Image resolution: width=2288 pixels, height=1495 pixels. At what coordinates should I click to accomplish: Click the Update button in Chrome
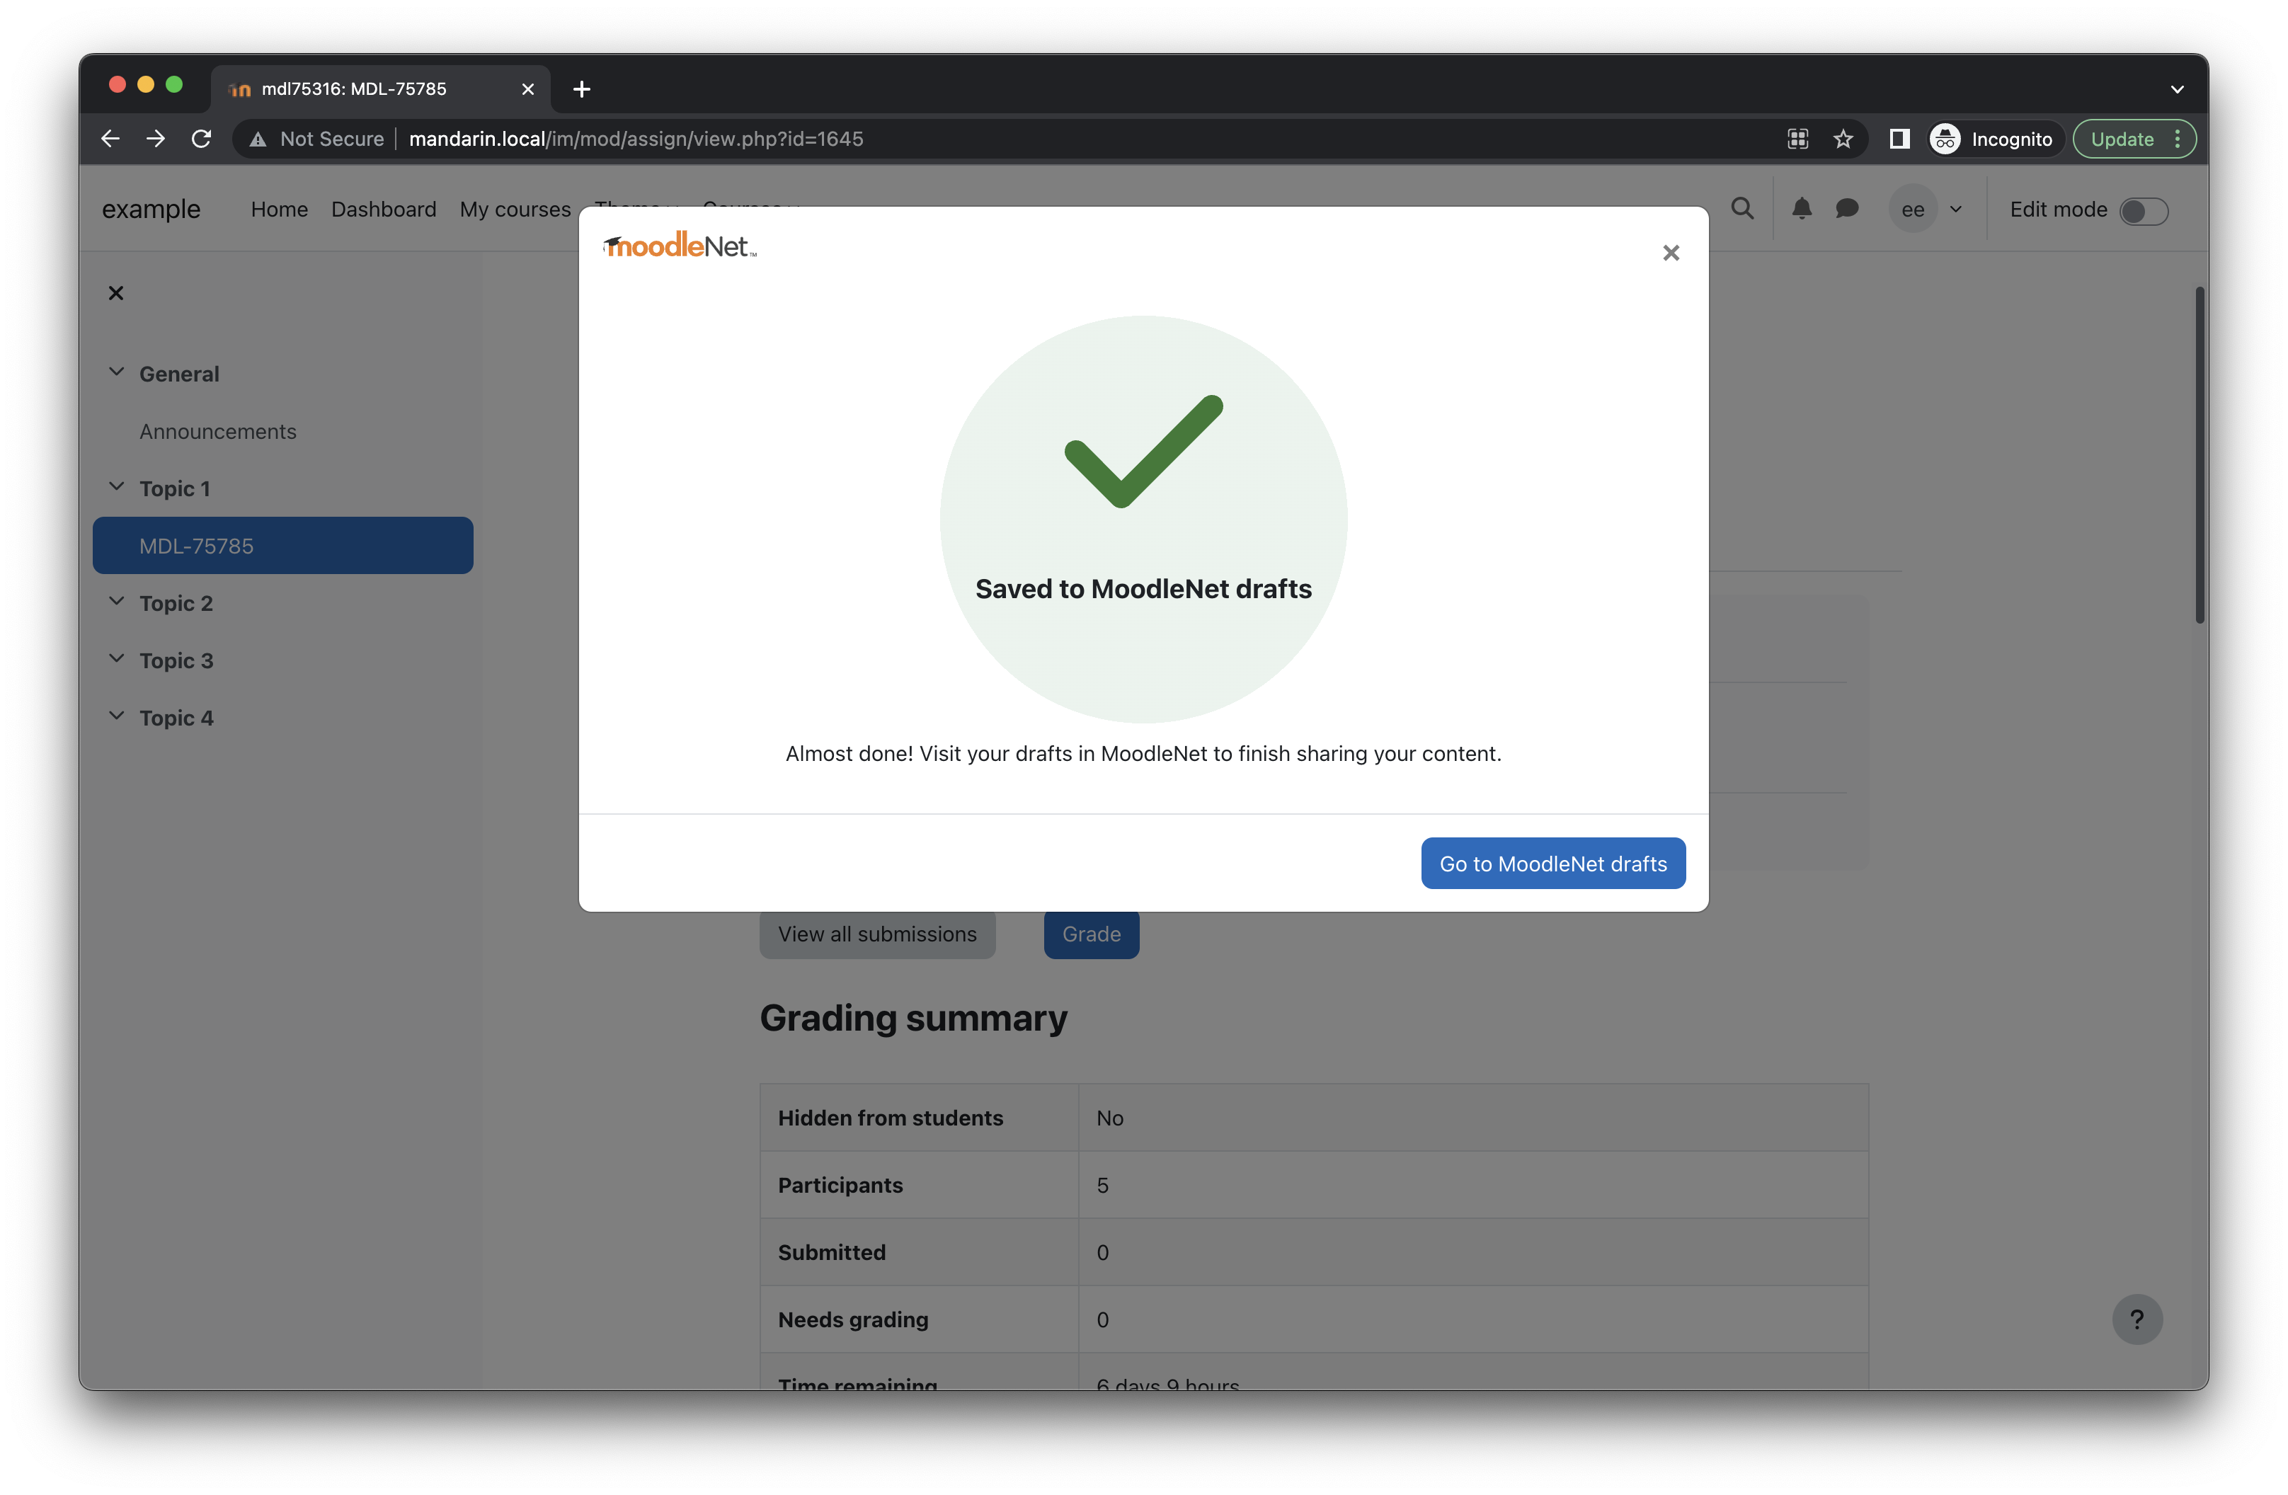tap(2122, 139)
